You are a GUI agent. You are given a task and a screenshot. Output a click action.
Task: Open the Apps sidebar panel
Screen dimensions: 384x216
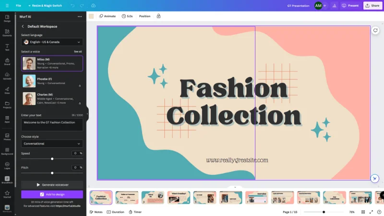pyautogui.click(x=7, y=119)
